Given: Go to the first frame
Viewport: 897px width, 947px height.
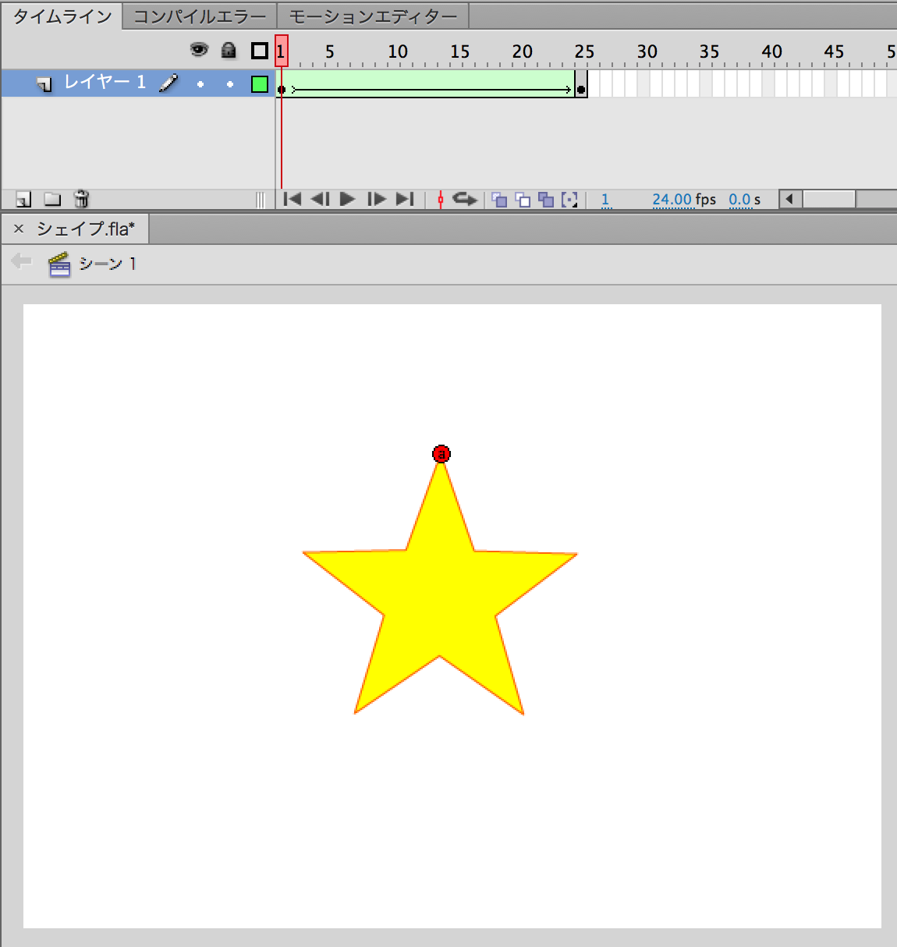Looking at the screenshot, I should pos(292,200).
